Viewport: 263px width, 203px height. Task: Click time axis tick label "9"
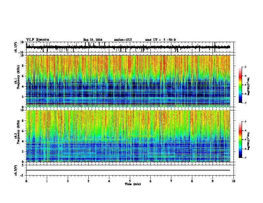pyautogui.click(x=213, y=181)
